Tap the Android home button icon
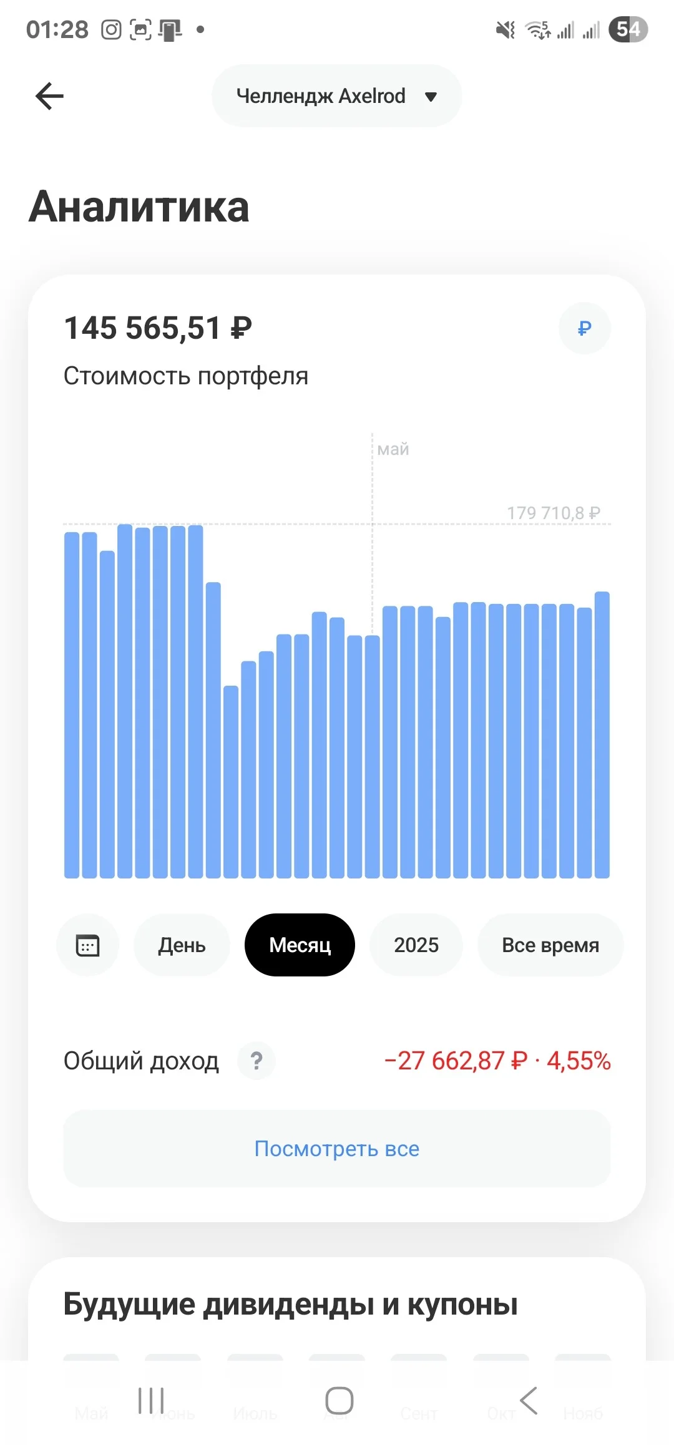Screen dimensions: 674x1445 click(339, 1401)
